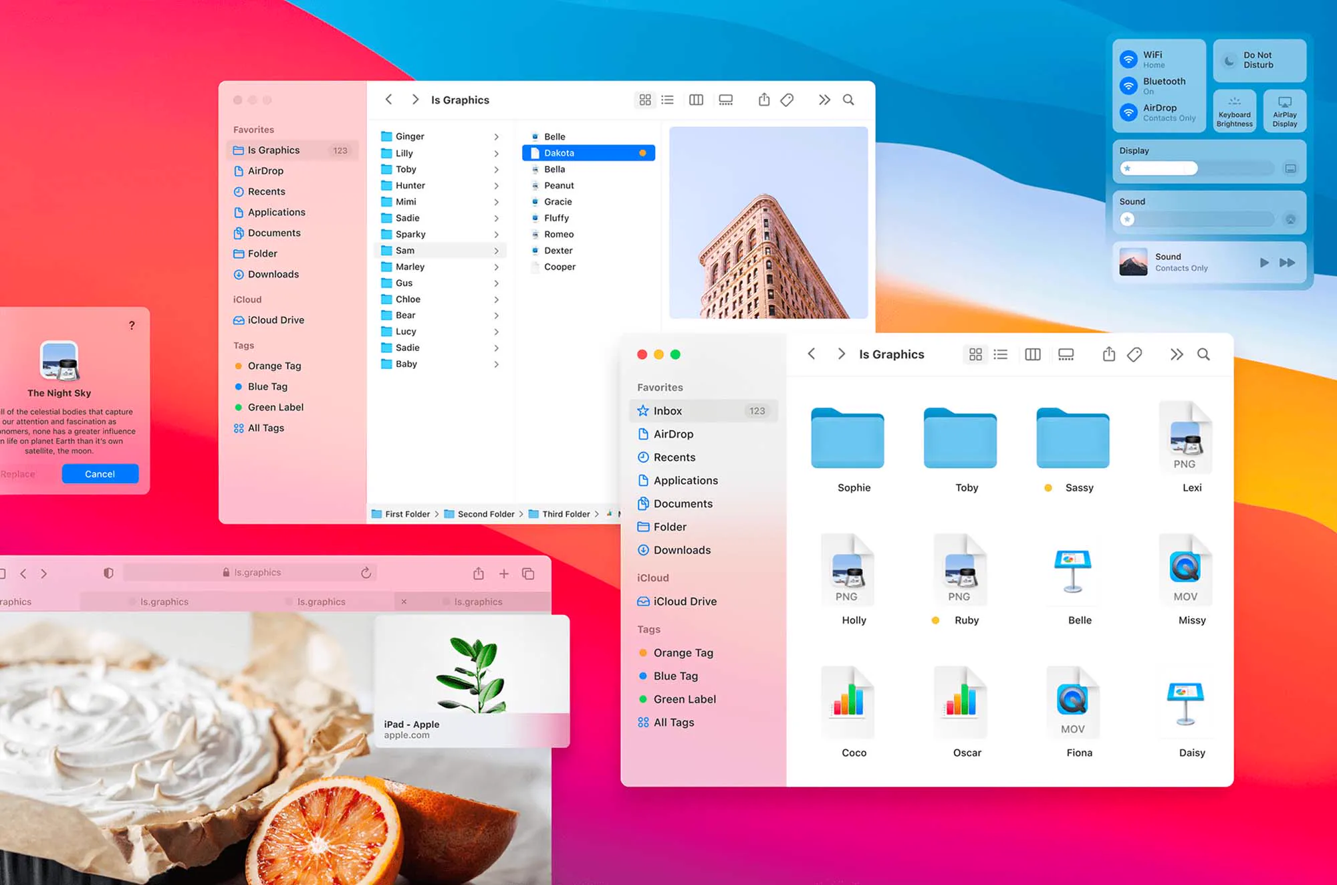
Task: Adjust the Sound volume slider
Action: pos(1197,219)
